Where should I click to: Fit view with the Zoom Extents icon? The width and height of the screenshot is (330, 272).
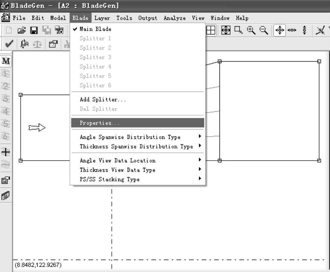226,30
